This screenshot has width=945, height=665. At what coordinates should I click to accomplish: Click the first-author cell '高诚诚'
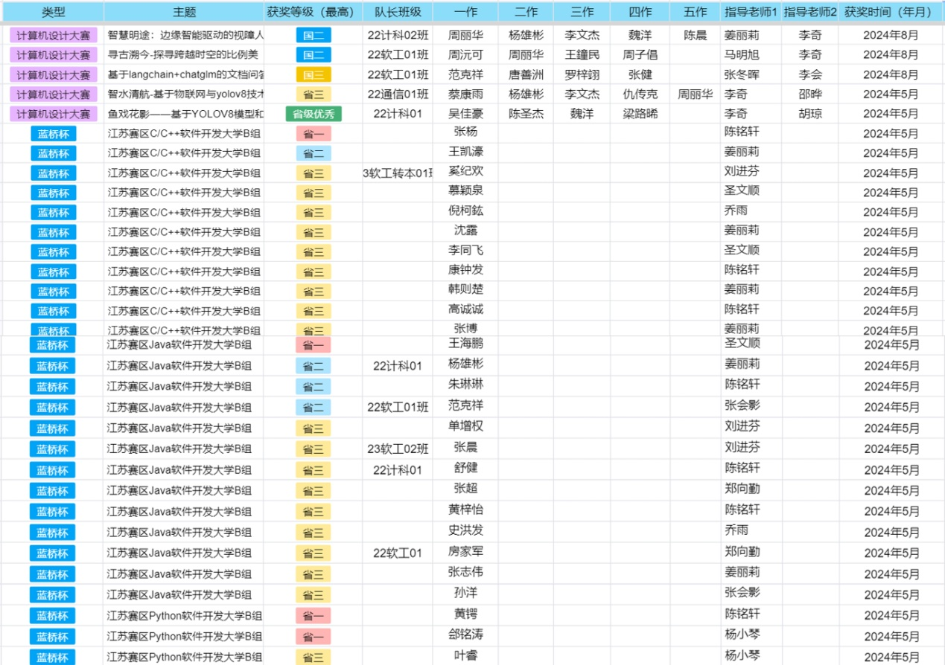465,309
